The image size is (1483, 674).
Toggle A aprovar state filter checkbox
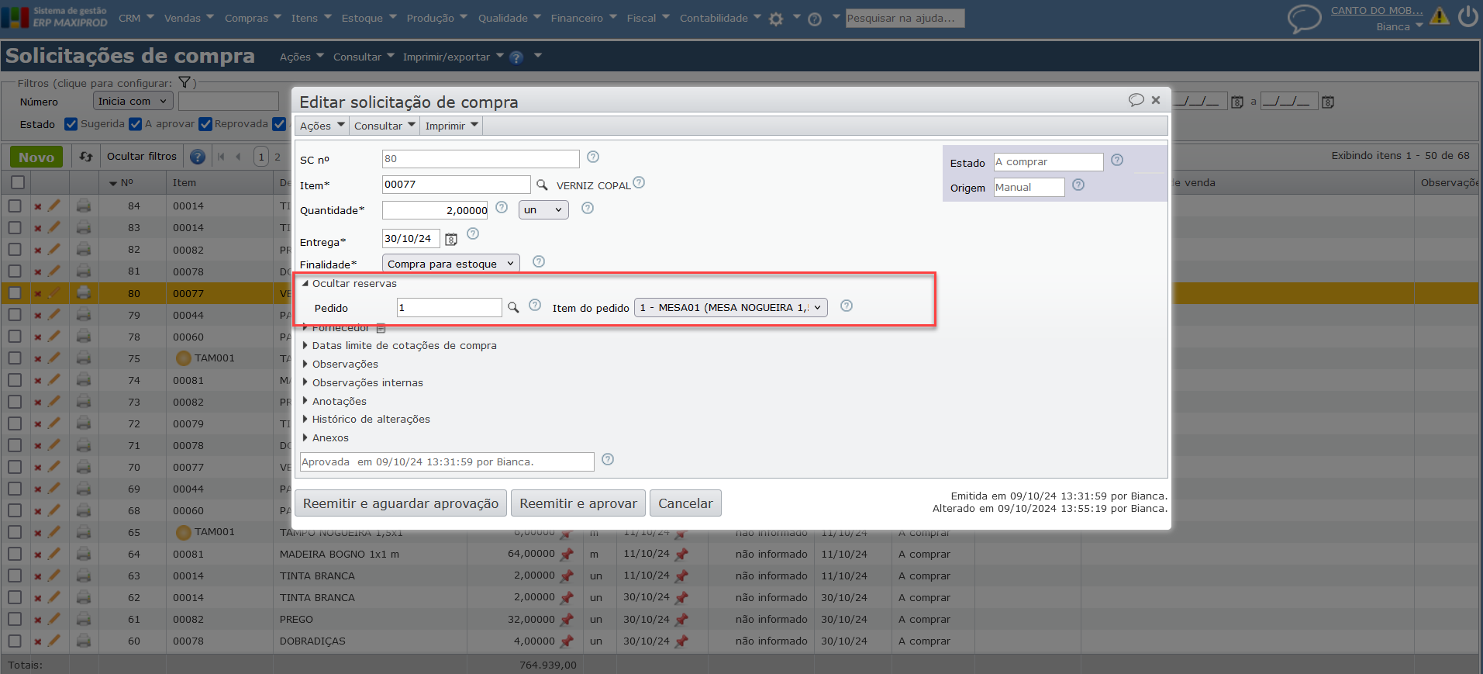pyautogui.click(x=136, y=124)
